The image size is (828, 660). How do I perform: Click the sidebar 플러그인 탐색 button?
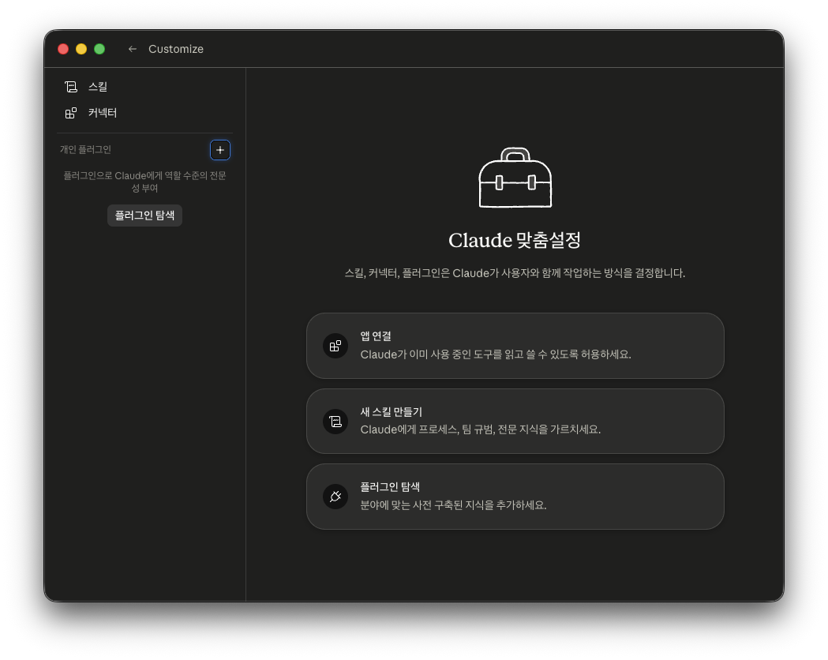point(144,216)
